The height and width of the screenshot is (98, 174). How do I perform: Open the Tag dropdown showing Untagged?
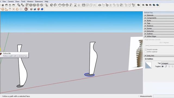coord(167,63)
